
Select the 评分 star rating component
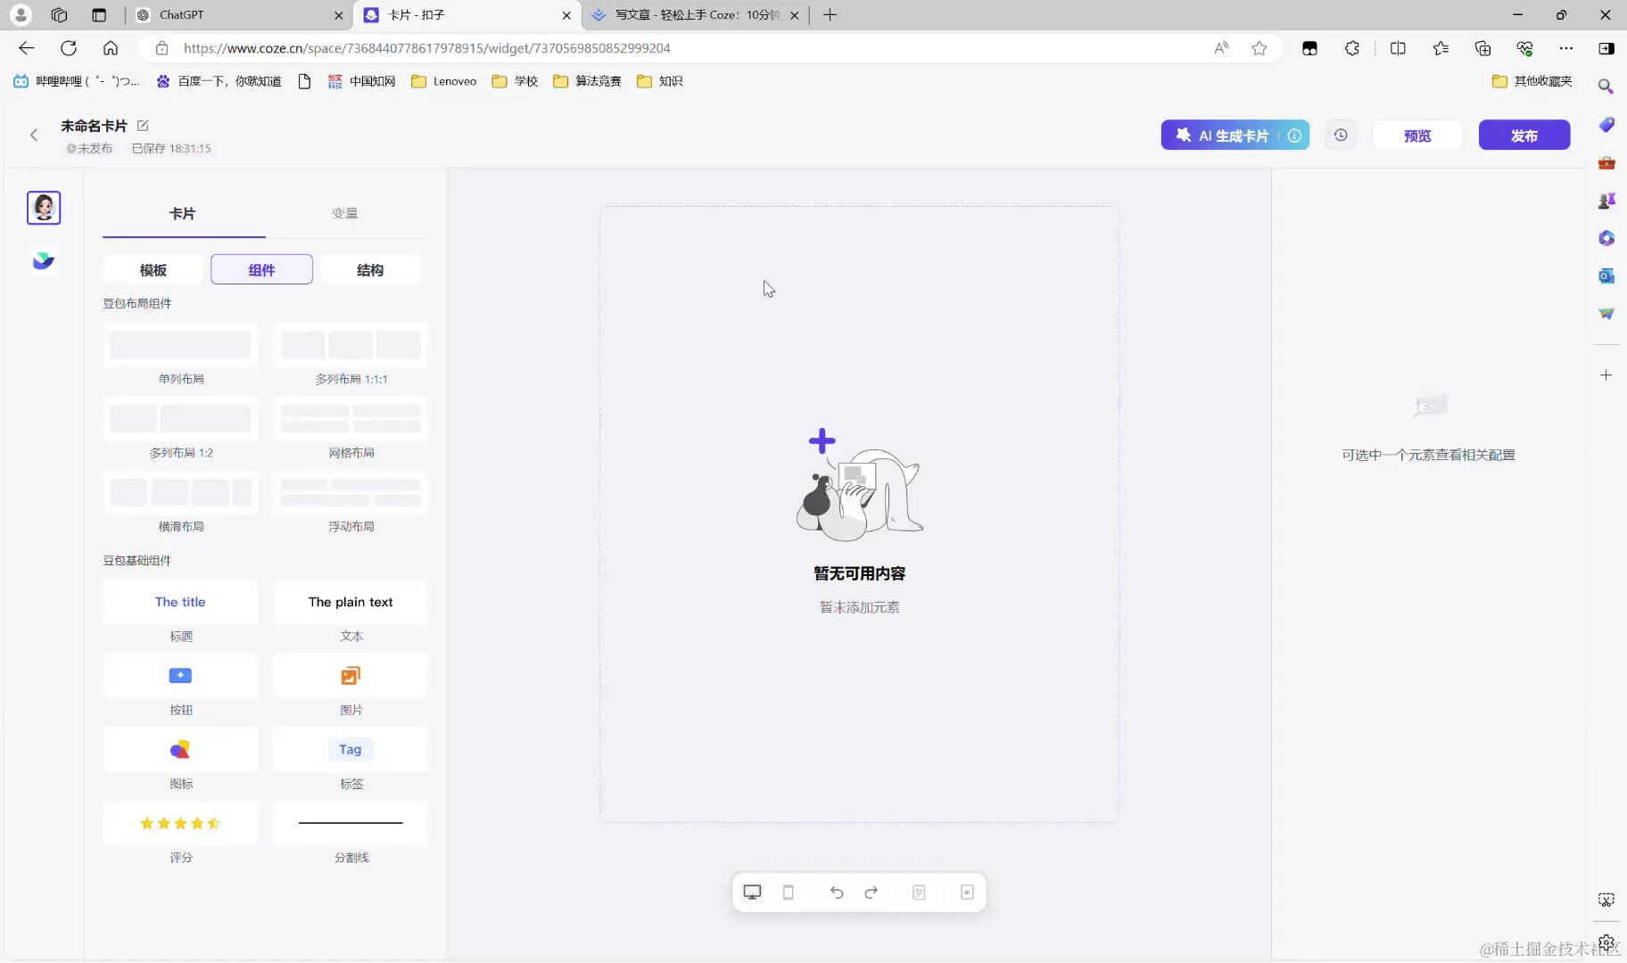tap(180, 824)
